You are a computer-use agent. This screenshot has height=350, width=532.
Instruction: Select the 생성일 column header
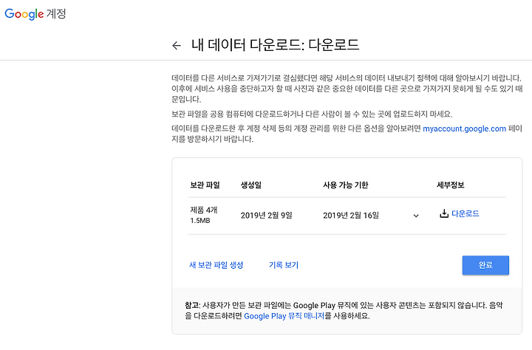tap(250, 185)
